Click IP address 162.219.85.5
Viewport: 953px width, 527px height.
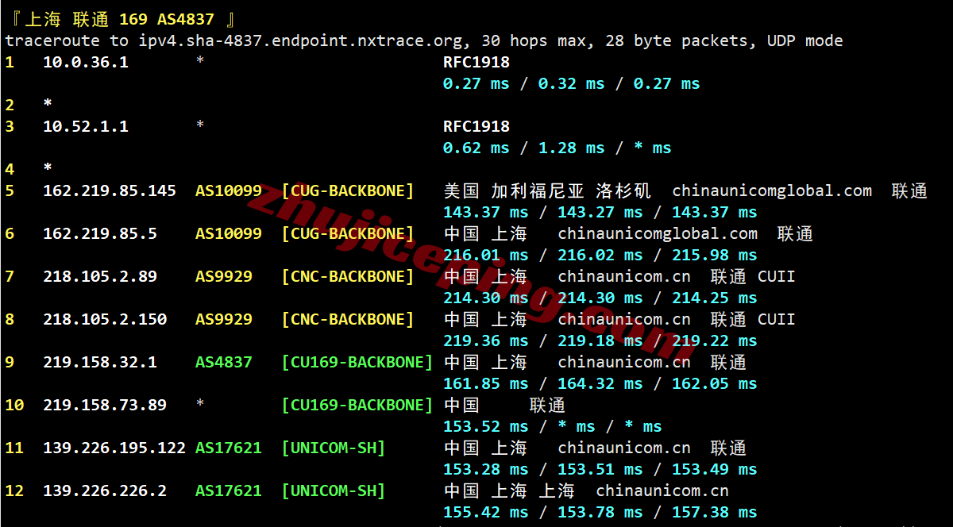[x=100, y=233]
